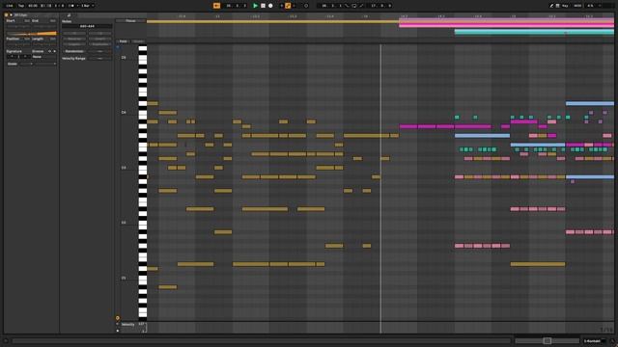
Task: Toggle the orange Automation Arm button
Action: point(288,6)
